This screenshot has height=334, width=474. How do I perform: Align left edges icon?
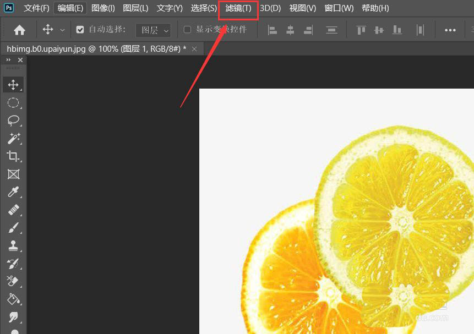pyautogui.click(x=272, y=30)
